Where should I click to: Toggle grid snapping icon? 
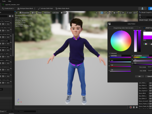114,13
